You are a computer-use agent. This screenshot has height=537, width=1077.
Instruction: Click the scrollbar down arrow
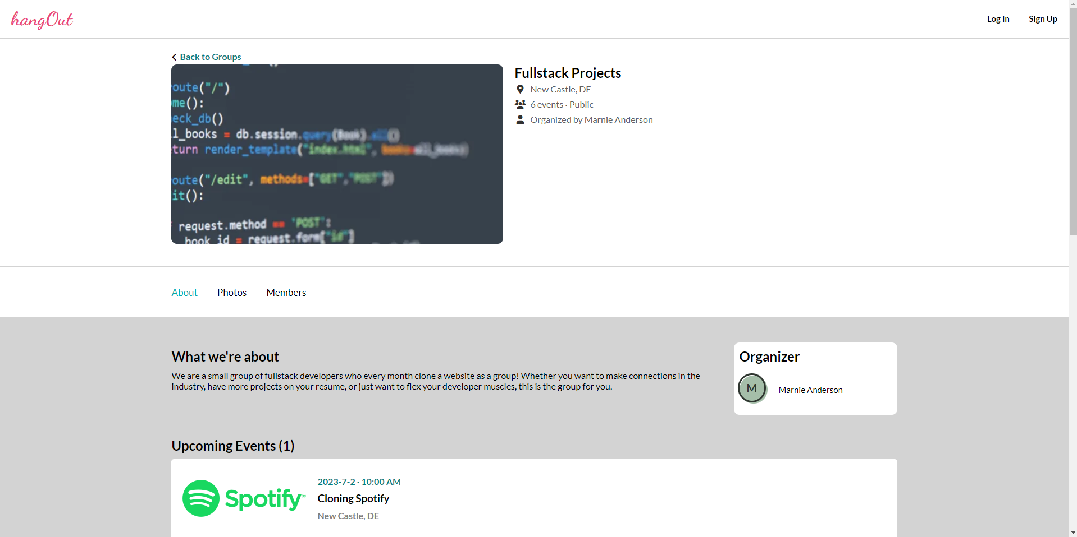pyautogui.click(x=1073, y=533)
